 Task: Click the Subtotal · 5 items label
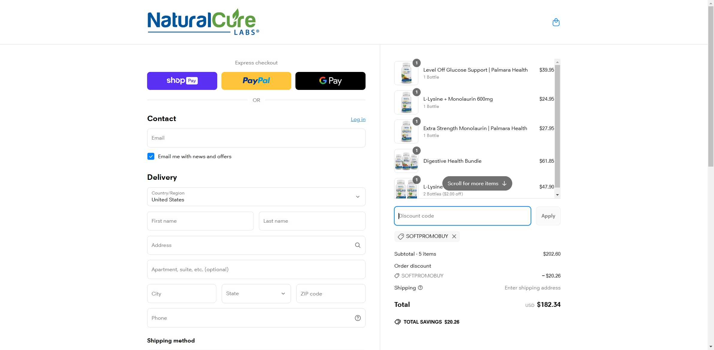(415, 254)
